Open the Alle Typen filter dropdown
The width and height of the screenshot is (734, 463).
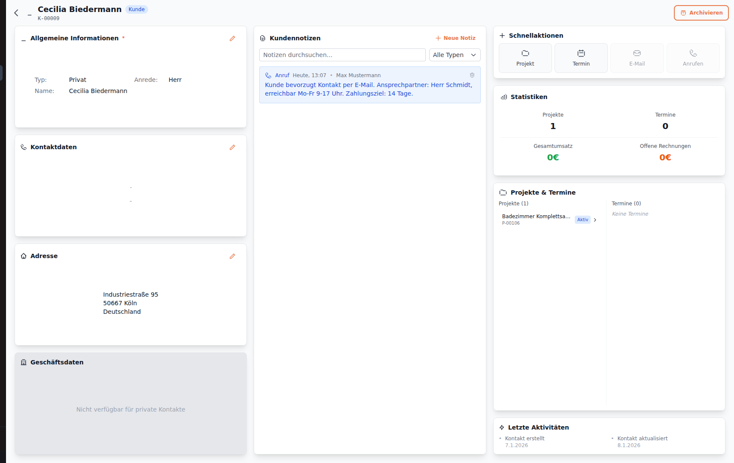pyautogui.click(x=455, y=55)
